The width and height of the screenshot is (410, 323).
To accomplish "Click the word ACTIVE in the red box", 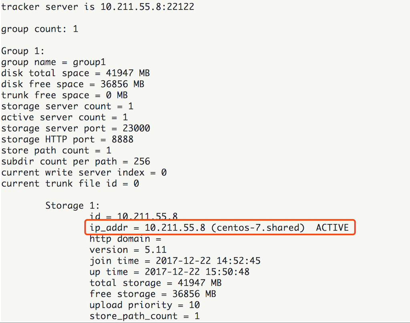I will click(x=332, y=228).
